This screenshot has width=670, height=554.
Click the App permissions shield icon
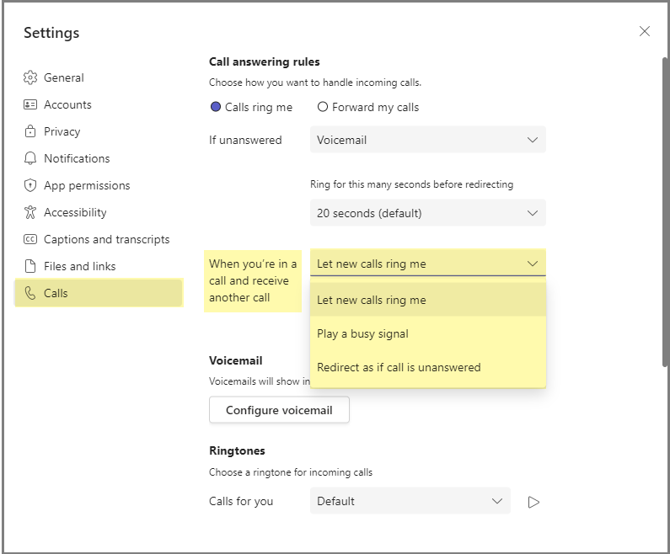[30, 185]
